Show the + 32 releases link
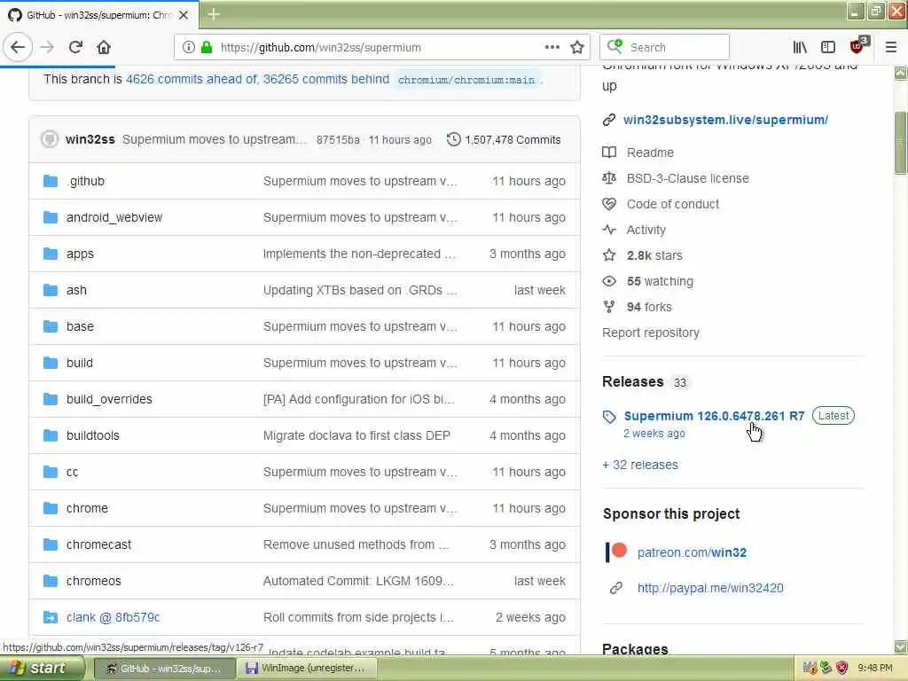 coord(640,465)
